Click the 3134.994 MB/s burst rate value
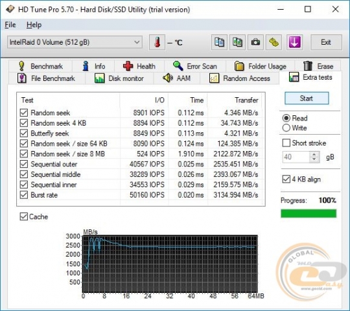350x311 pixels. (x=236, y=195)
